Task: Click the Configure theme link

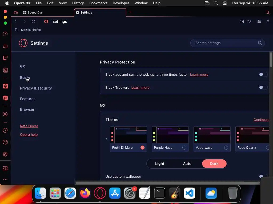Action: (x=261, y=120)
